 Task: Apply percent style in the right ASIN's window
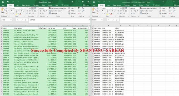[x=135, y=11]
